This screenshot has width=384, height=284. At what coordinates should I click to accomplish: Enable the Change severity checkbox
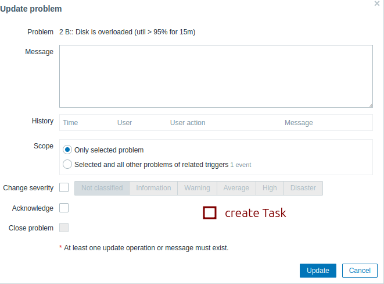(64, 187)
